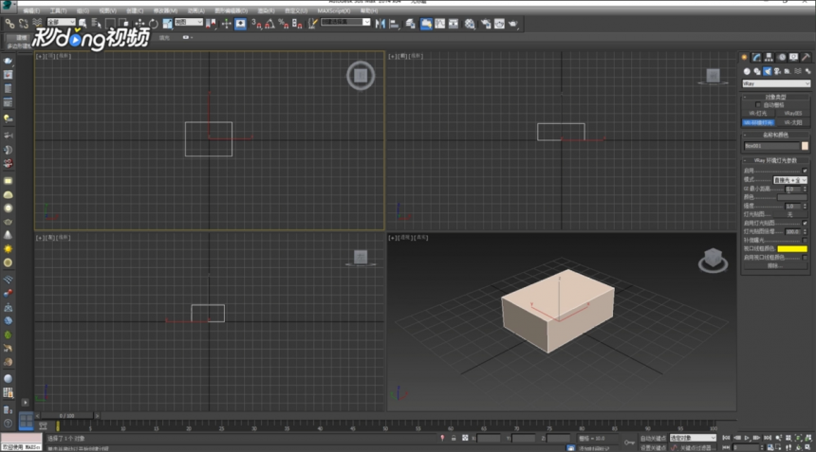Open the Material Editor icon

tap(470, 24)
